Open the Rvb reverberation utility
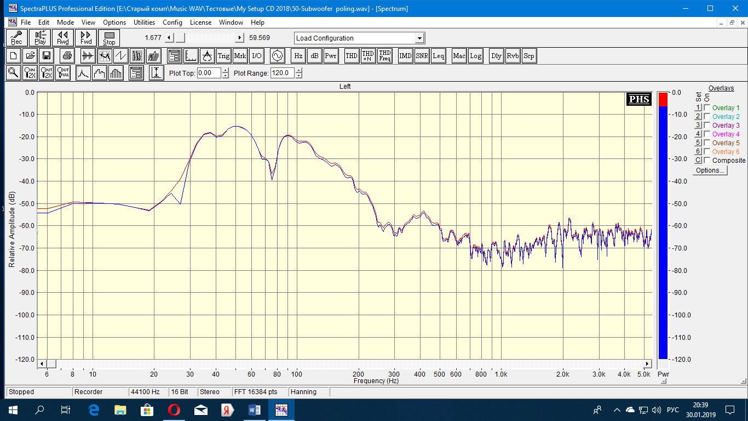Viewport: 748px width, 421px height. pos(513,55)
